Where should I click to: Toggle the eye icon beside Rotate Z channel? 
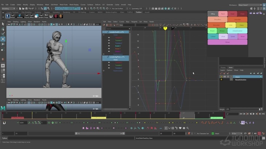click(x=109, y=51)
